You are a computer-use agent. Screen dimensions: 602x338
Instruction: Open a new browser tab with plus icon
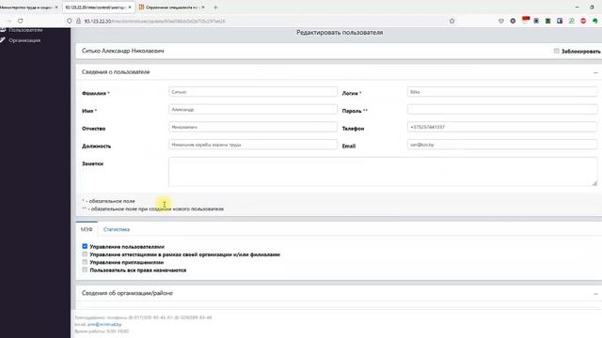[215, 8]
